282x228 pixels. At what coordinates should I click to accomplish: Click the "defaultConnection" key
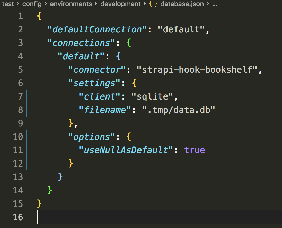[97, 29]
